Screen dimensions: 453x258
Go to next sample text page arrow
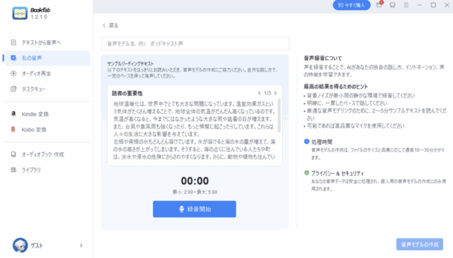click(276, 93)
